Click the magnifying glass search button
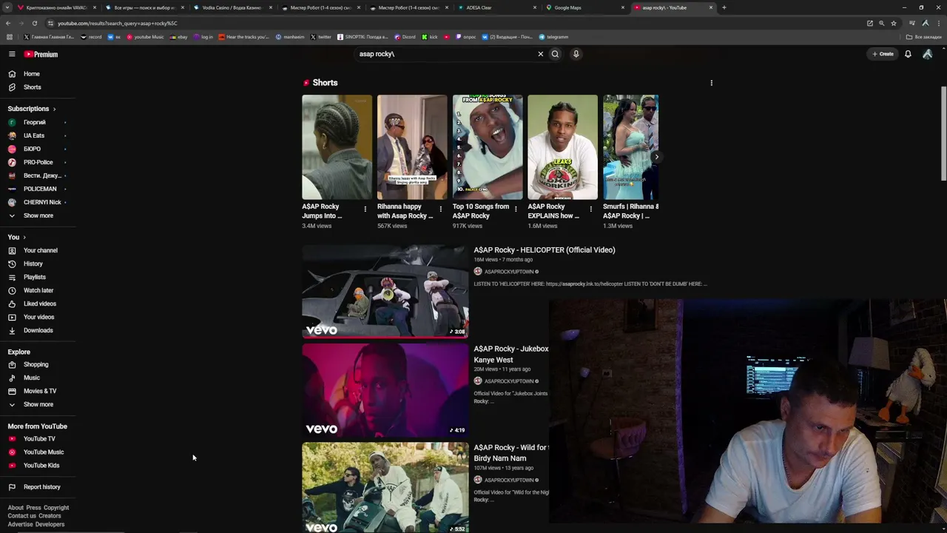 pyautogui.click(x=555, y=54)
